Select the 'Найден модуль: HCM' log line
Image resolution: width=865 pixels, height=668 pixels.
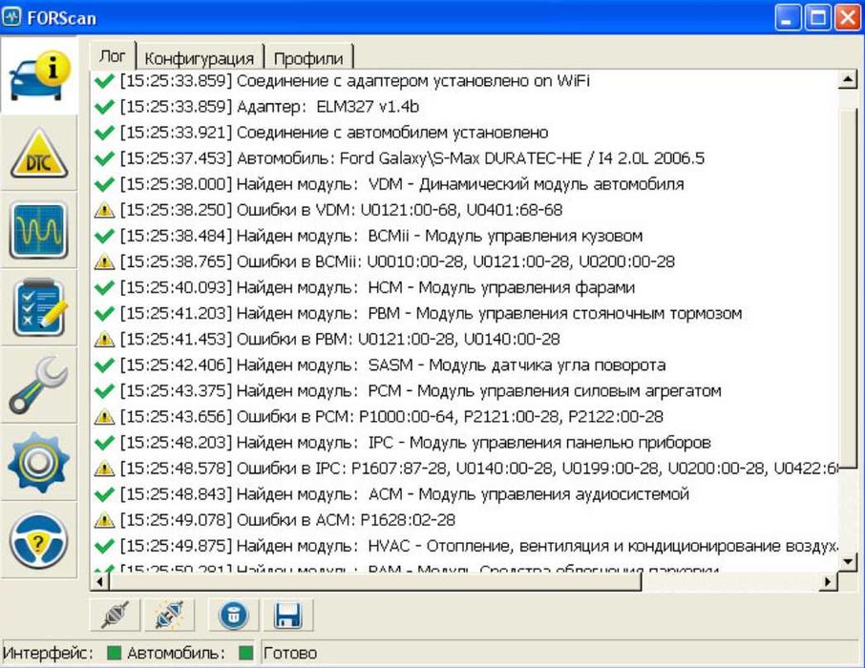[x=365, y=287]
